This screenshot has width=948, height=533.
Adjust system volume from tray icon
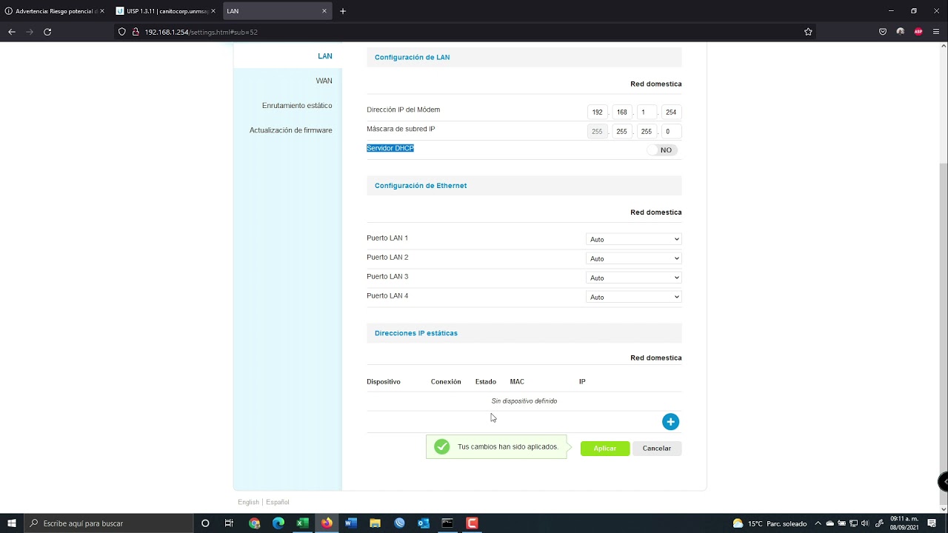click(x=864, y=523)
